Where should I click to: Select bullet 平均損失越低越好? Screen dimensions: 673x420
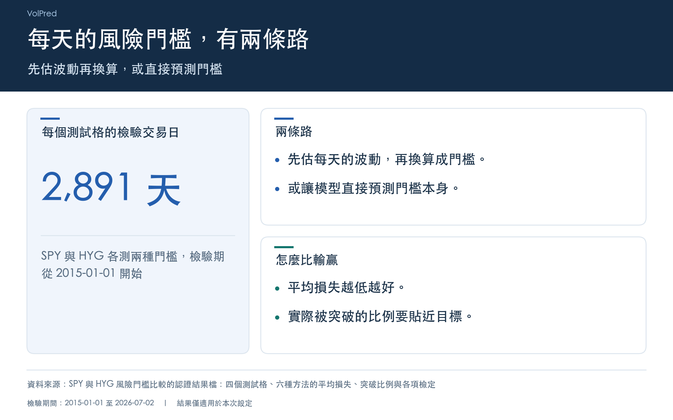tap(346, 287)
